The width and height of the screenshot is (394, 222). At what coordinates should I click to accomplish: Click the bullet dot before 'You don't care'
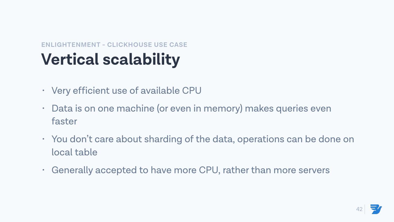(x=43, y=139)
